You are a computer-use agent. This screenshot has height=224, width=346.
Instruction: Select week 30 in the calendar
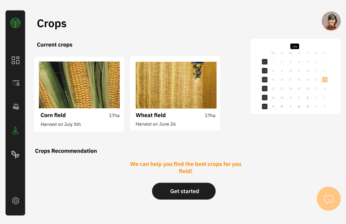[264, 88]
